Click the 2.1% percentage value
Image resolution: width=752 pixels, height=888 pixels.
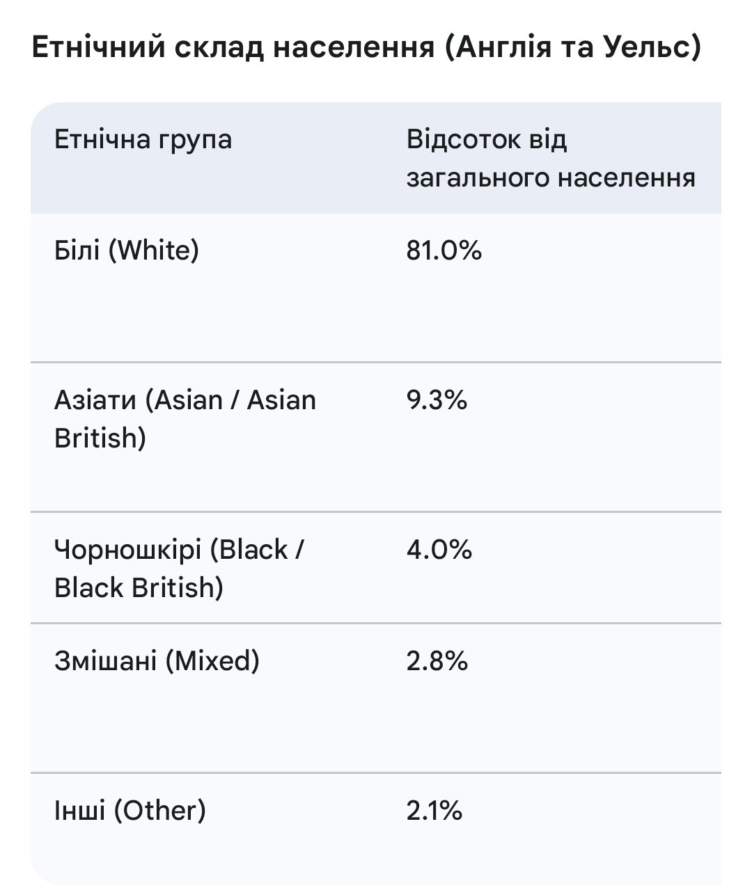click(x=434, y=810)
